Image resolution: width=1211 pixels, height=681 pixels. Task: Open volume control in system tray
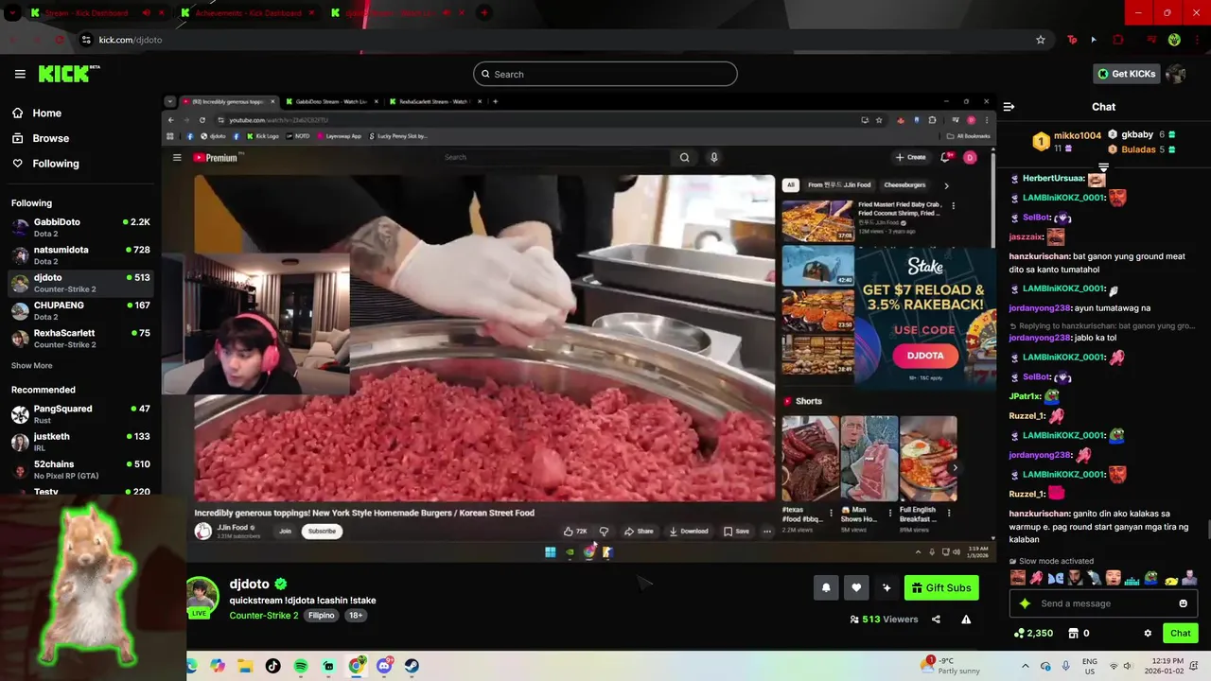[1129, 666]
